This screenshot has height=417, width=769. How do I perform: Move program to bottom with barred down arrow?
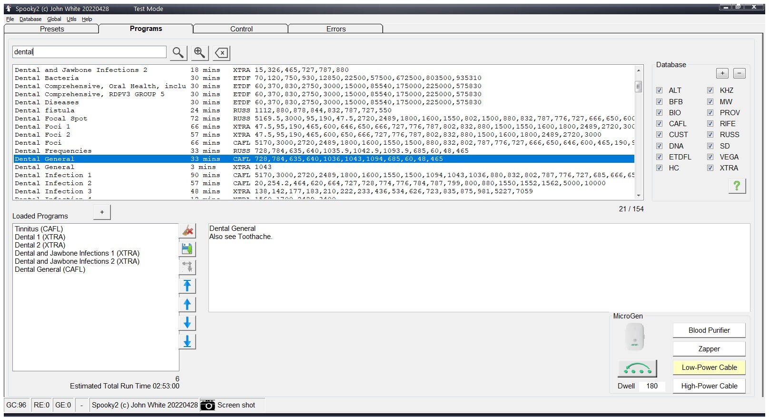click(x=187, y=341)
